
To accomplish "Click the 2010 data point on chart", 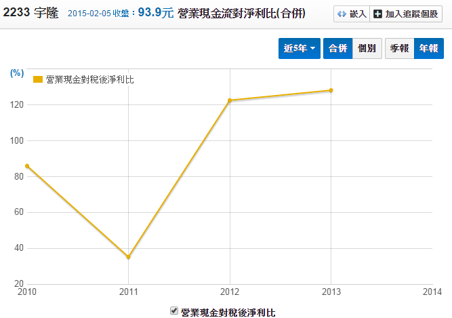I will click(x=27, y=166).
